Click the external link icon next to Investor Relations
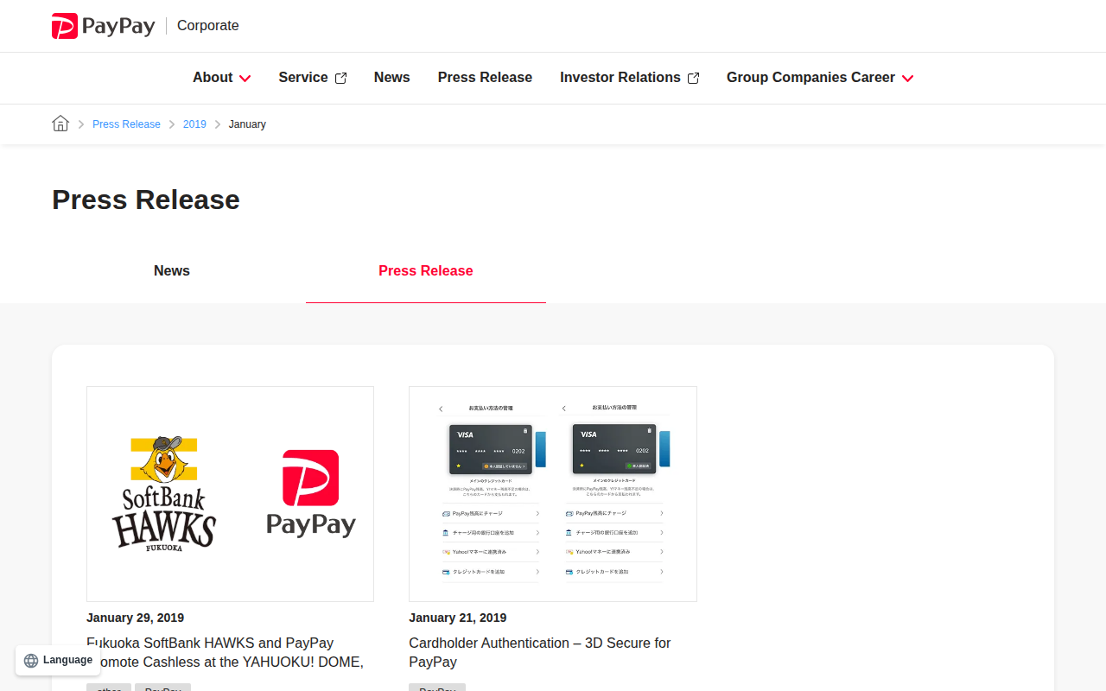 coord(693,78)
